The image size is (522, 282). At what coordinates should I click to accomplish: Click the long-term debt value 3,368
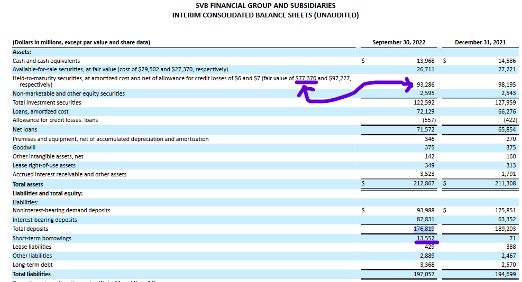pos(427,265)
